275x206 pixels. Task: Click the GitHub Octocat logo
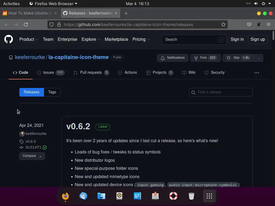(9, 39)
